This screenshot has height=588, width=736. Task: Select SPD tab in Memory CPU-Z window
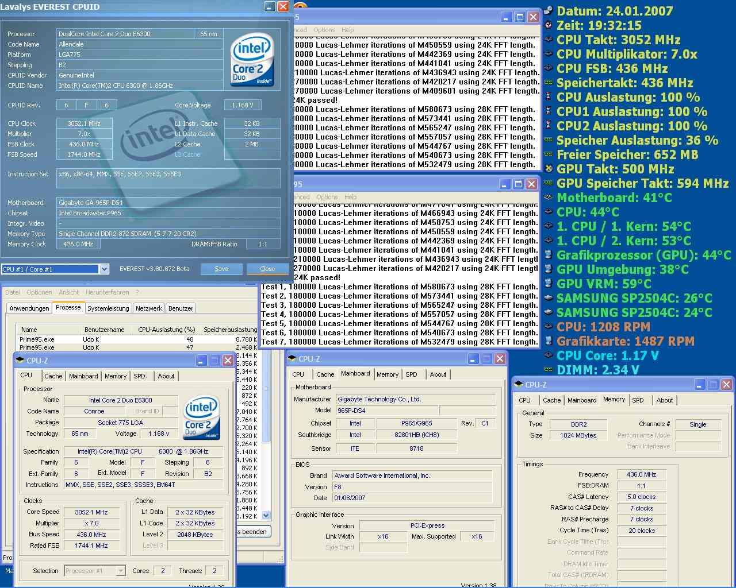pos(638,400)
